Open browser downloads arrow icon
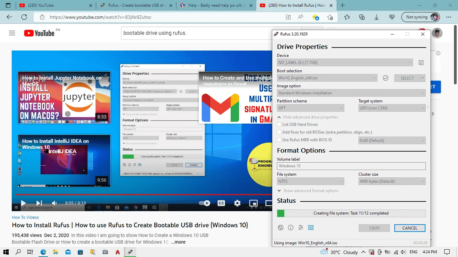Viewport: 458px width, 257px height. coord(377,17)
